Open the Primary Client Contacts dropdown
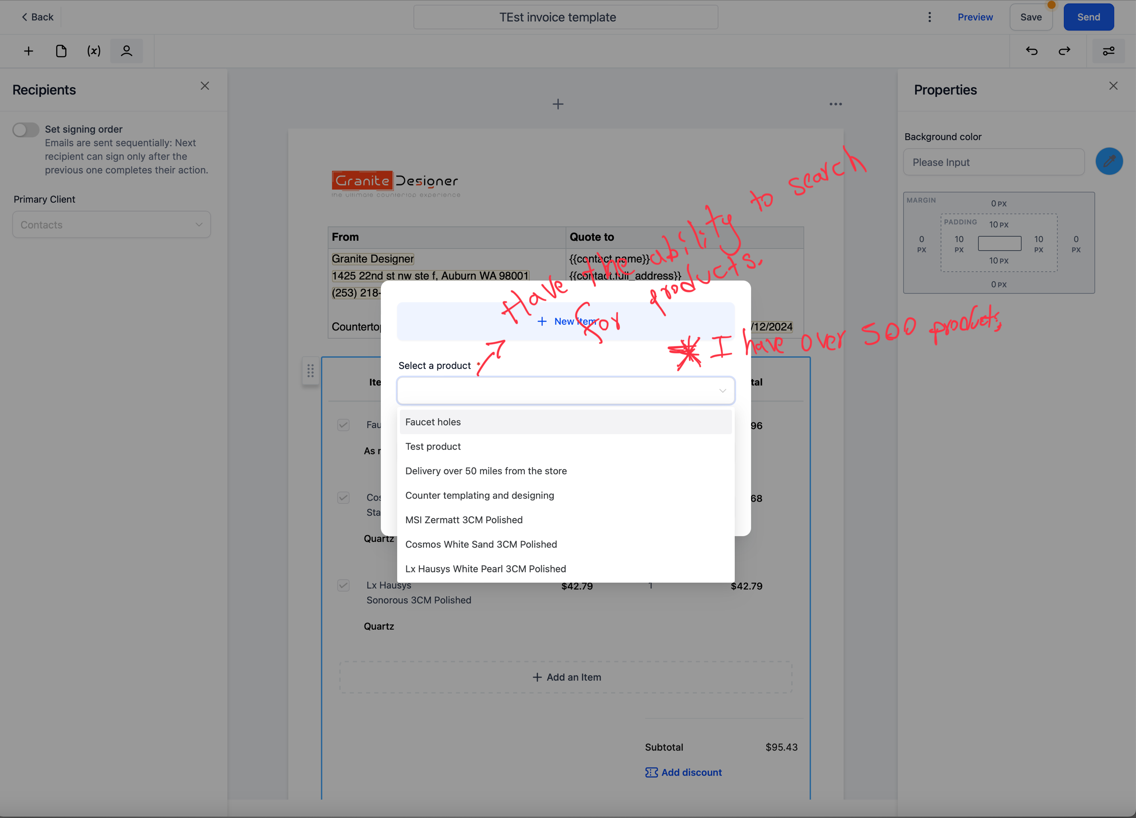Viewport: 1136px width, 818px height. coord(111,224)
